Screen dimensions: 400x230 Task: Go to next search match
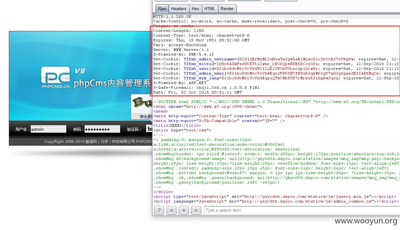(196, 210)
